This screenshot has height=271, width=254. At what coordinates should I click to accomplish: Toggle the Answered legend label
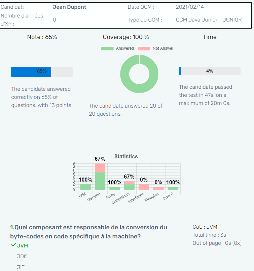pos(125,48)
